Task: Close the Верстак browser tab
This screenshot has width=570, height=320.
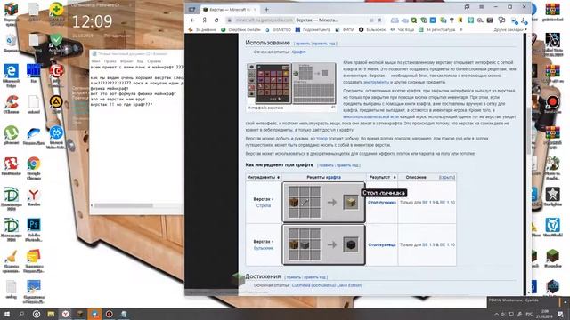Action: 255,10
